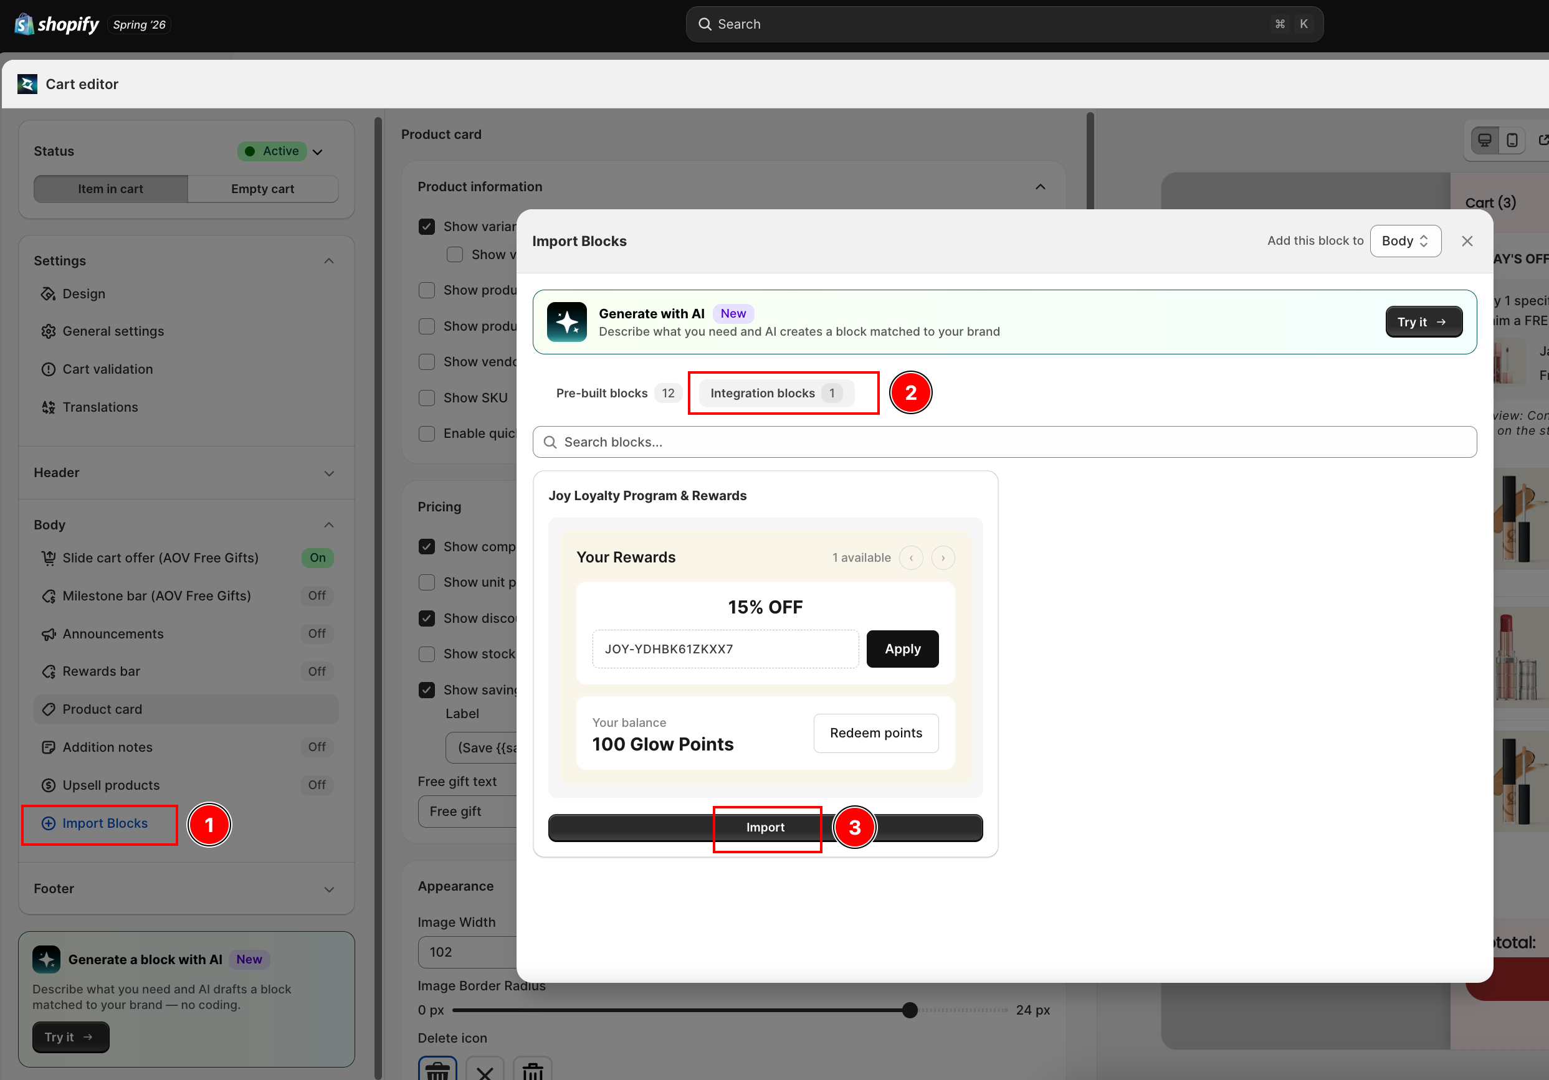The image size is (1549, 1080).
Task: Switch to Integration blocks tab
Action: click(x=776, y=393)
